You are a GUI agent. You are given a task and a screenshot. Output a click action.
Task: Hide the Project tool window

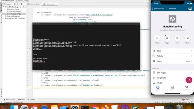click(24, 4)
